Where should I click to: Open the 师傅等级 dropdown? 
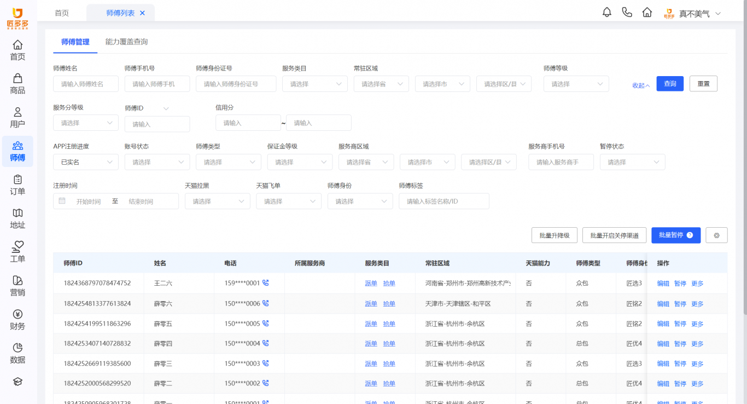point(576,84)
